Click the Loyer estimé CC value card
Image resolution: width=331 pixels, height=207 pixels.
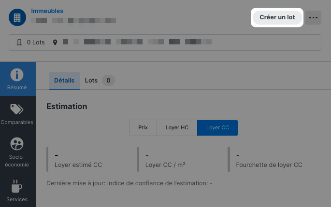[x=88, y=159]
